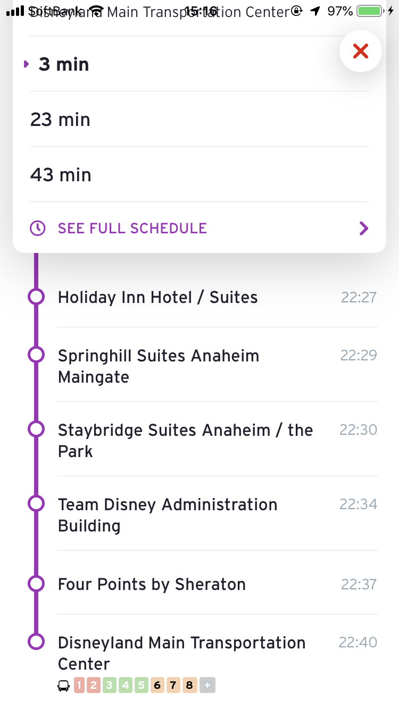
Task: Tap route 1 badge
Action: [79, 685]
